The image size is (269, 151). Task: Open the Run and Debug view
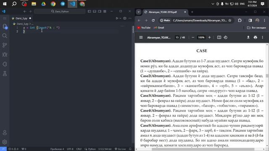coord(5,55)
